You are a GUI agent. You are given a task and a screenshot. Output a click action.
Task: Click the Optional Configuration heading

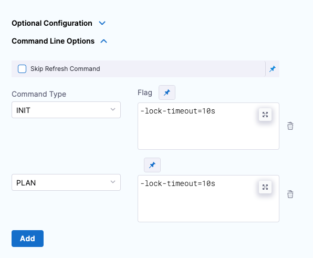(52, 23)
